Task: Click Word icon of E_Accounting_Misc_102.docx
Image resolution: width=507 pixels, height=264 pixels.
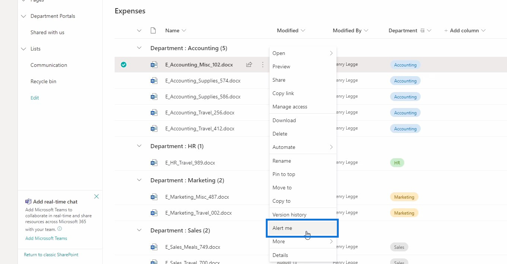Action: [154, 65]
